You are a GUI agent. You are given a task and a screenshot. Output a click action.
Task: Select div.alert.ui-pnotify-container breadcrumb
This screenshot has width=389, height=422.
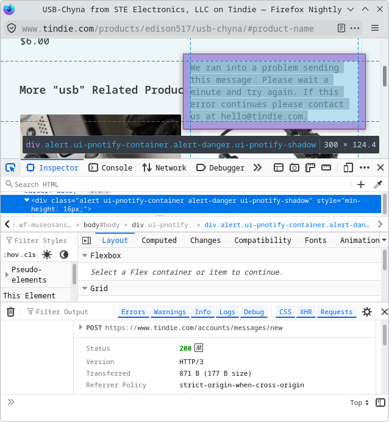click(287, 225)
